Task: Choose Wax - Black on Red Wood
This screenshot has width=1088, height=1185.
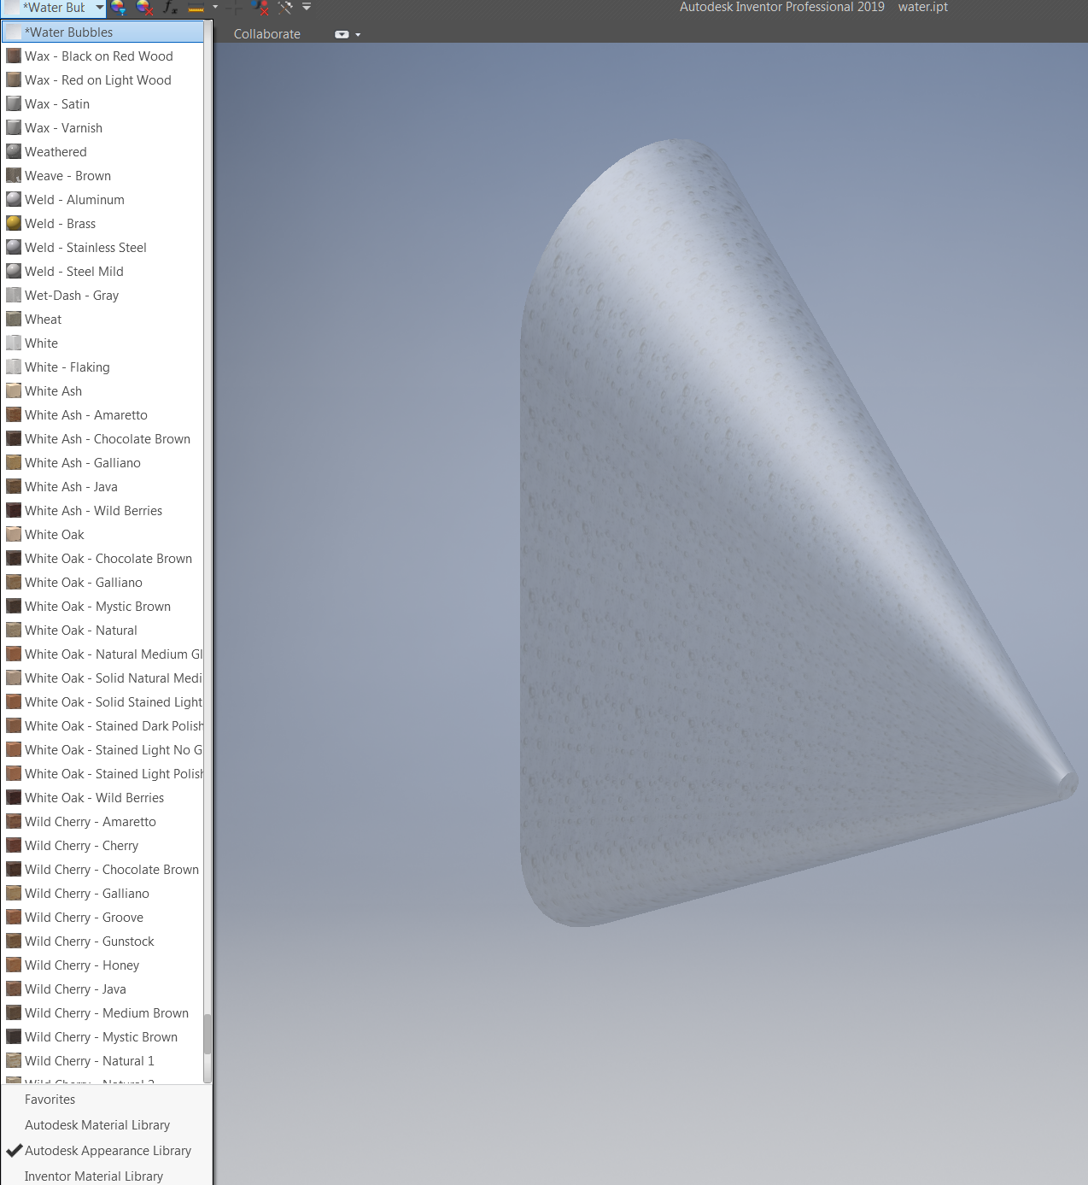Action: pyautogui.click(x=102, y=56)
